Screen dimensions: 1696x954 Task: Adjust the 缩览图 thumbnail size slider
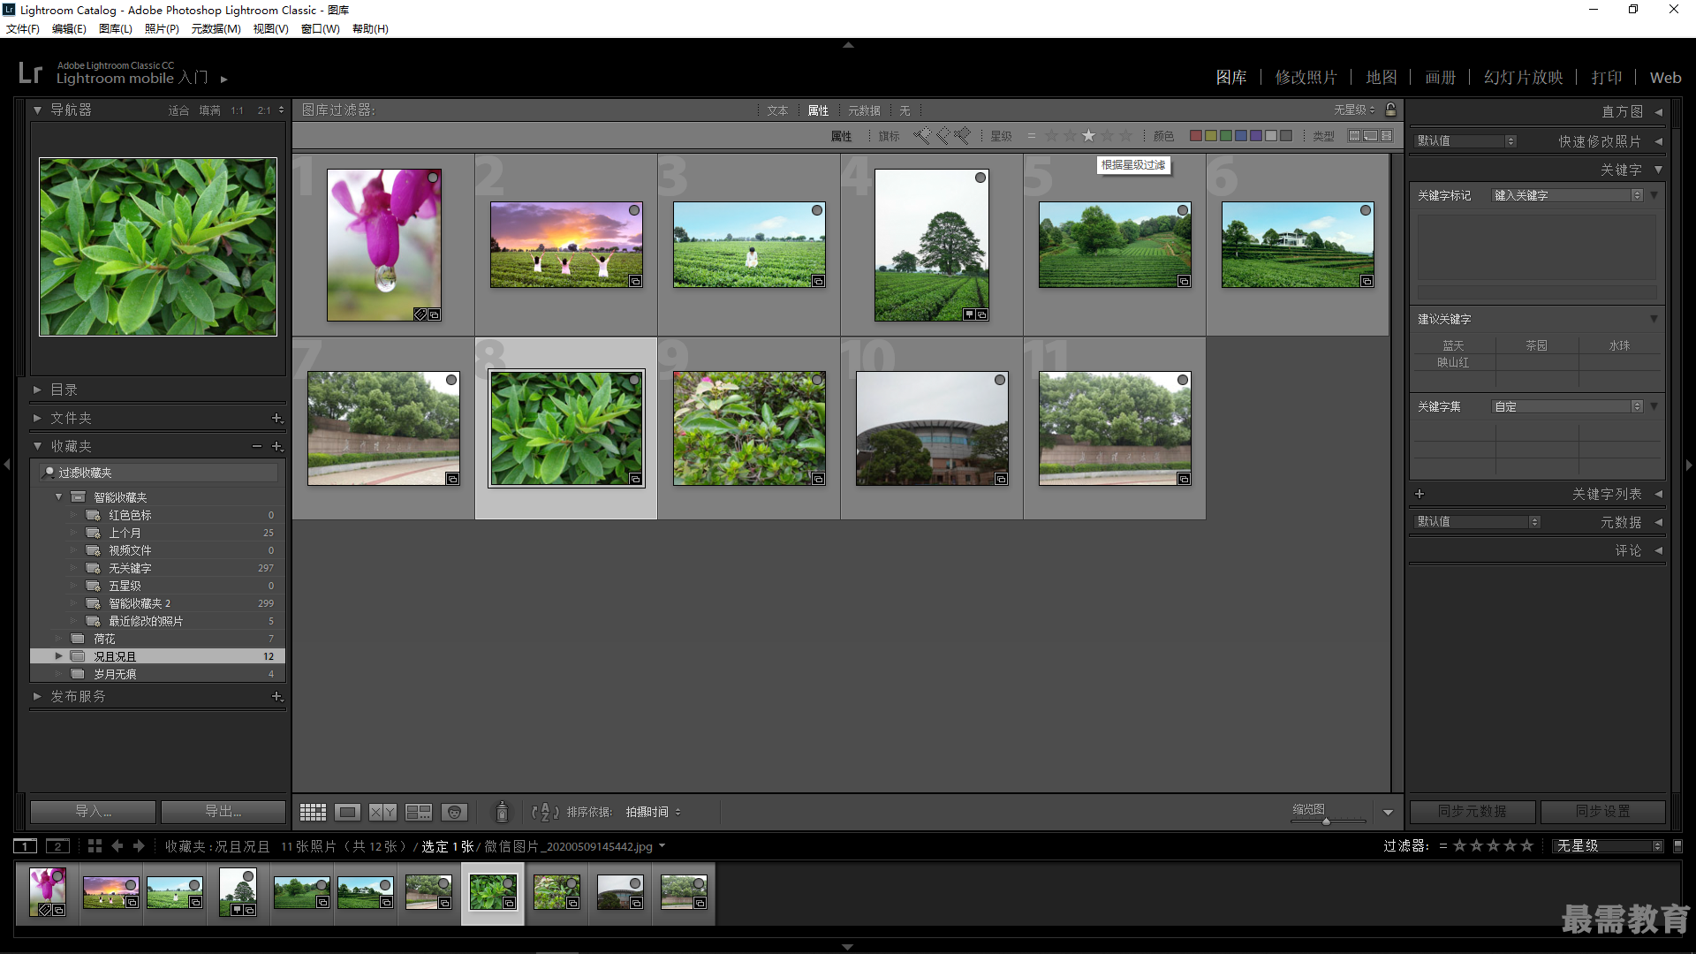pyautogui.click(x=1326, y=821)
